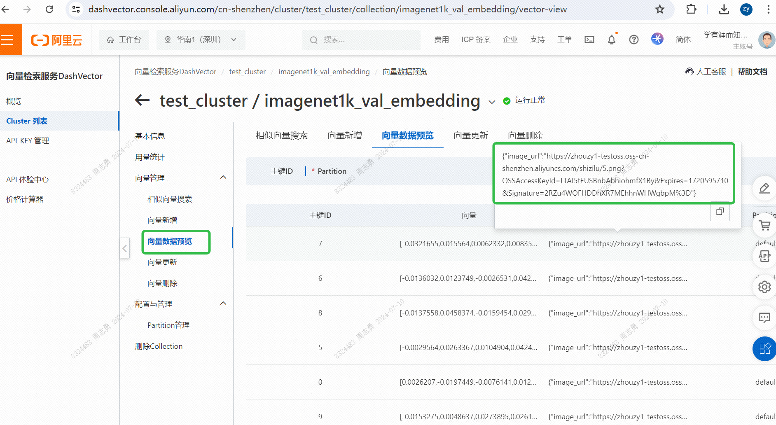776x425 pixels.
Task: Reload the page with the refresh icon
Action: click(49, 9)
